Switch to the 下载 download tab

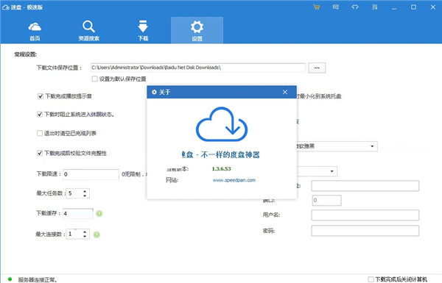tap(143, 31)
